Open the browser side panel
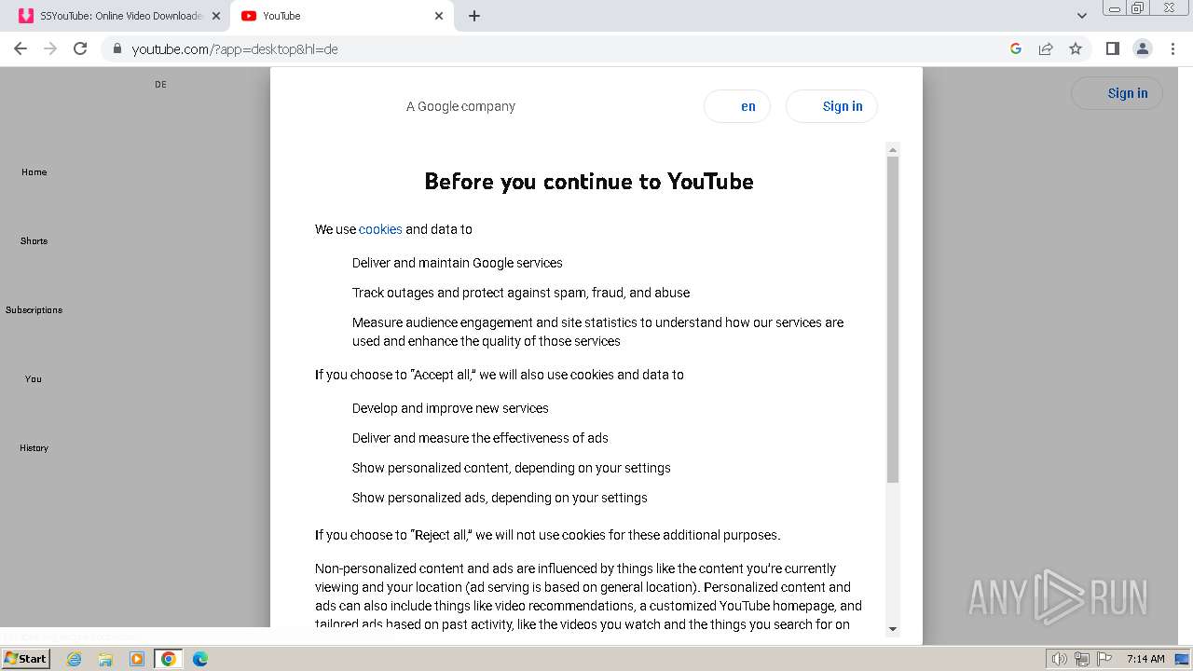This screenshot has width=1193, height=671. (1112, 48)
